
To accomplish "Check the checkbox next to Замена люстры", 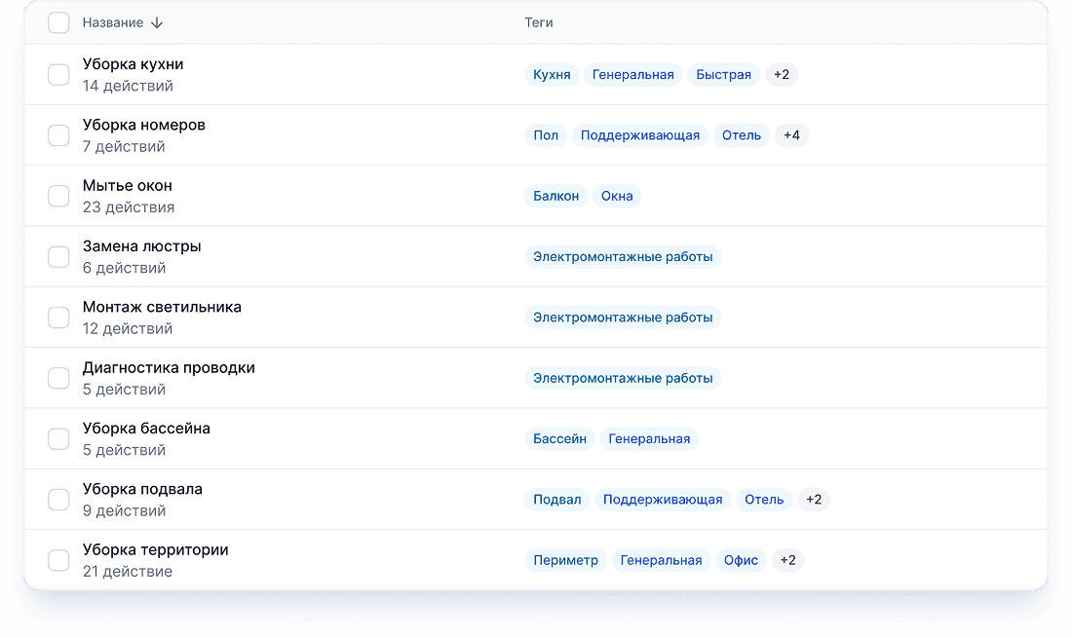I will coord(58,256).
